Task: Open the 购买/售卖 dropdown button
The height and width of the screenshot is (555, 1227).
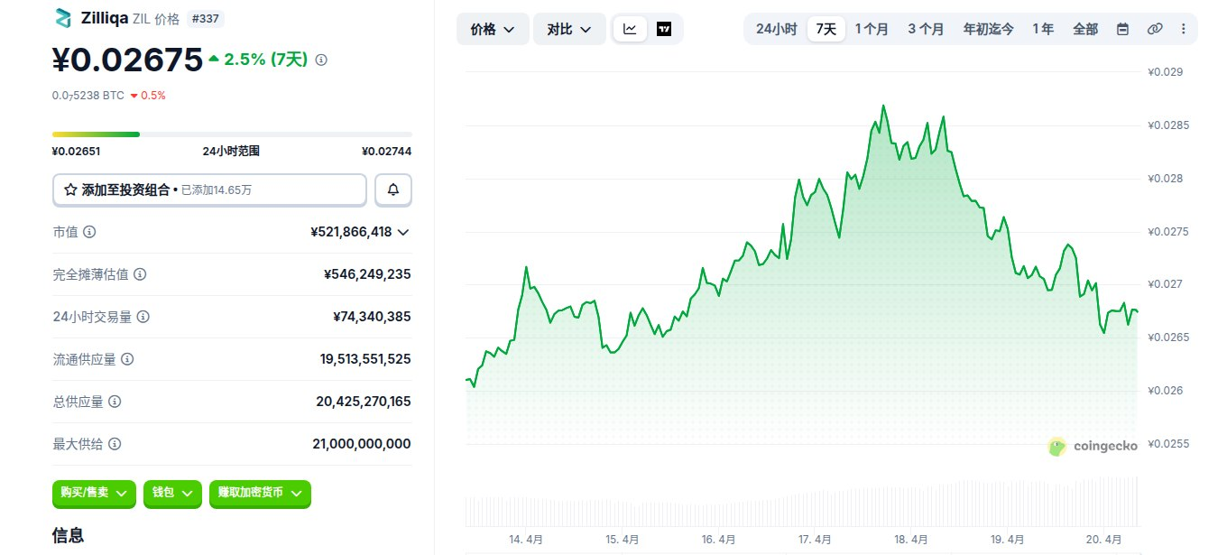Action: [x=94, y=493]
